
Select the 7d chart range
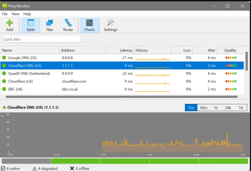(x=241, y=108)
